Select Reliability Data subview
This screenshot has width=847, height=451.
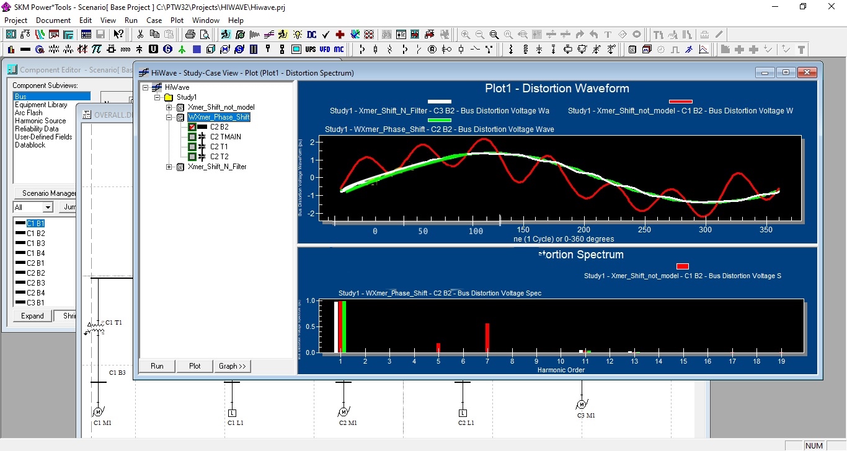37,129
